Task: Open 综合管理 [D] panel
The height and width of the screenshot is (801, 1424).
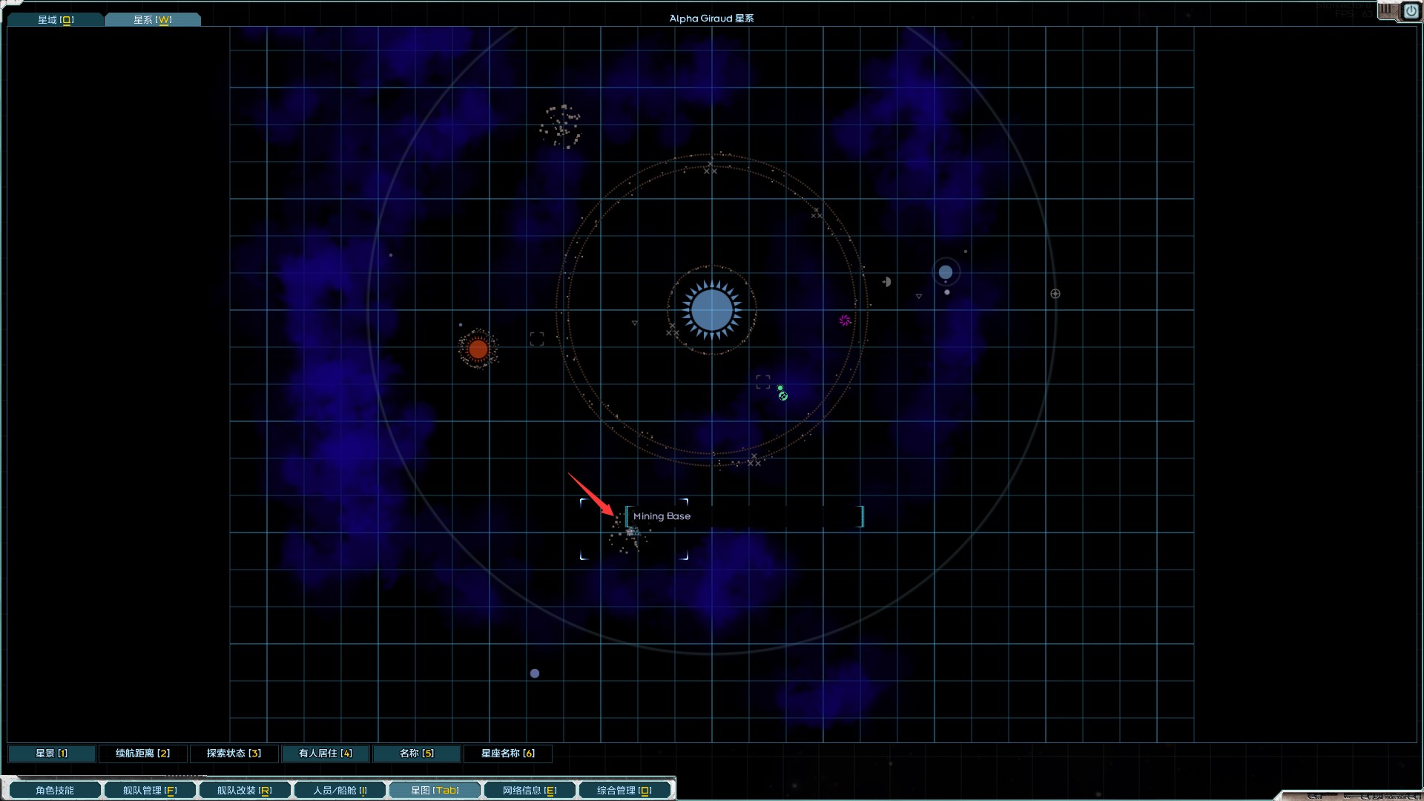Action: [x=624, y=791]
